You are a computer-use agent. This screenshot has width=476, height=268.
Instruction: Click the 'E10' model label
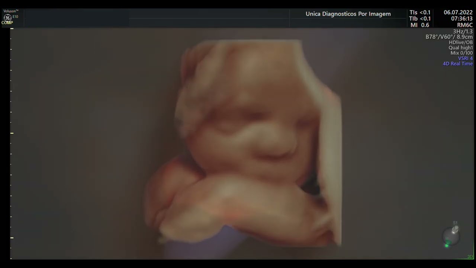[x=15, y=17]
